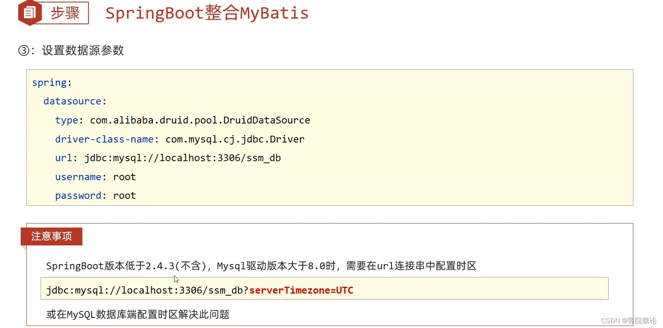The width and height of the screenshot is (663, 328).
Task: Click the 'root' value after username
Action: click(125, 177)
